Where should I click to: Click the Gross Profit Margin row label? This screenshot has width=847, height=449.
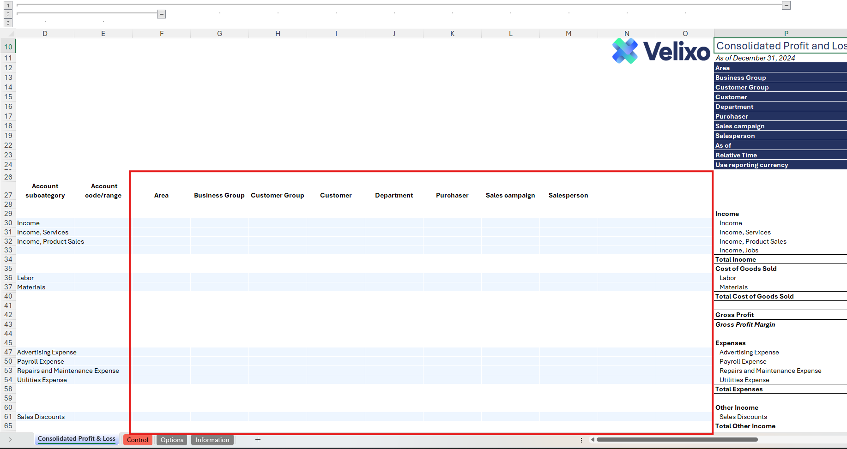point(745,324)
